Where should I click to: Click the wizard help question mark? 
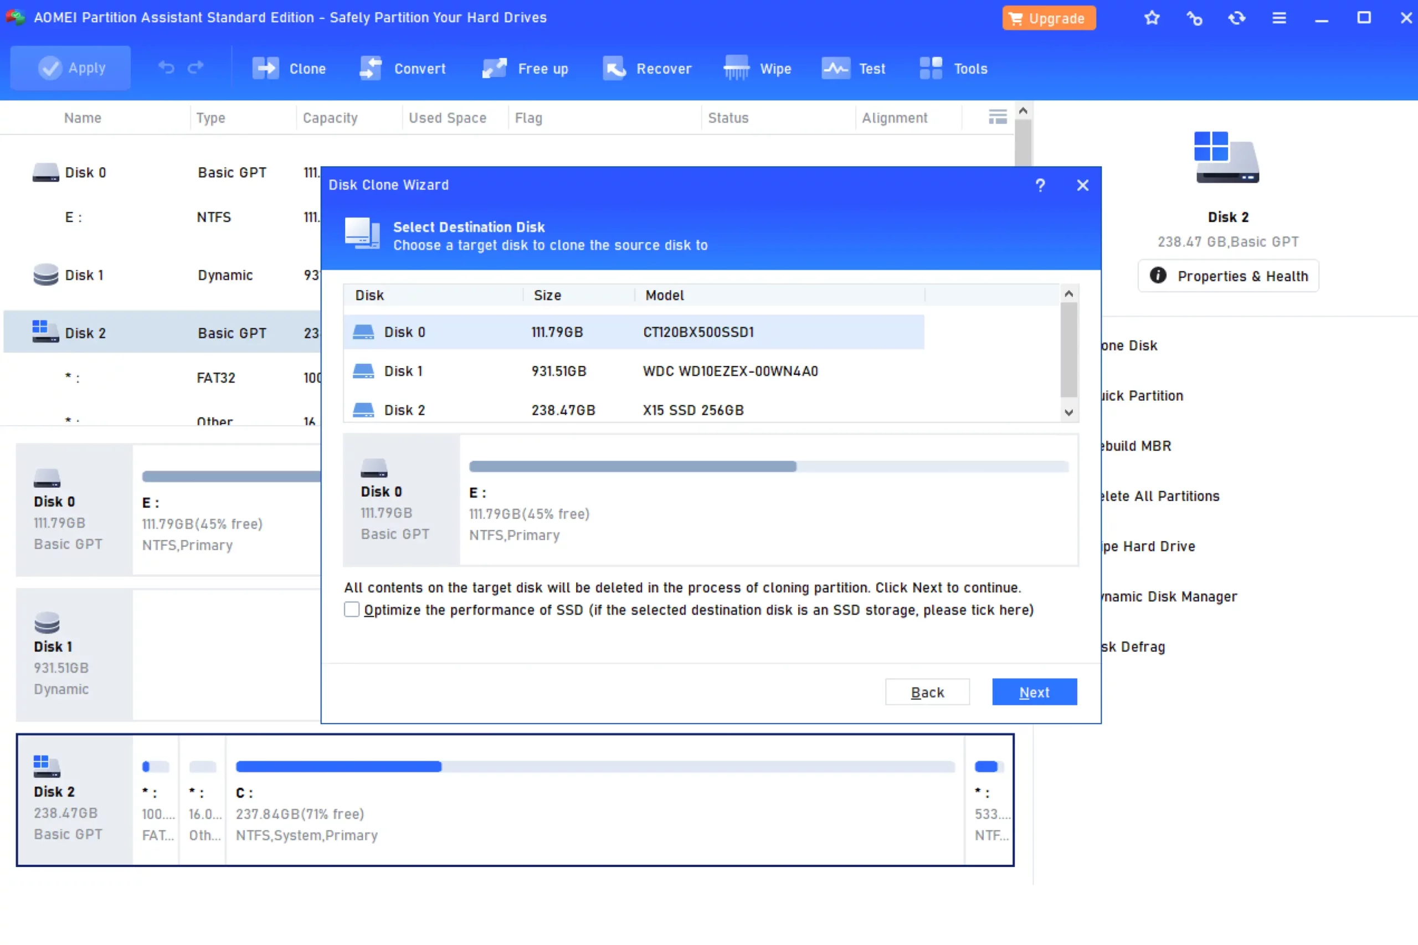pyautogui.click(x=1040, y=185)
